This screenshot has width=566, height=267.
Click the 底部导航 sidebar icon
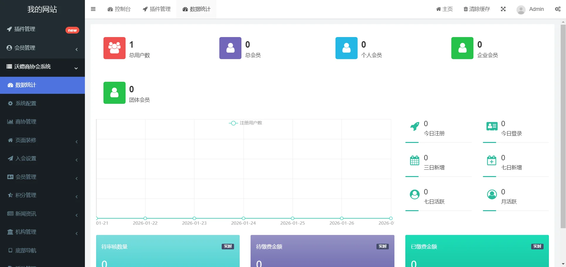[10, 250]
